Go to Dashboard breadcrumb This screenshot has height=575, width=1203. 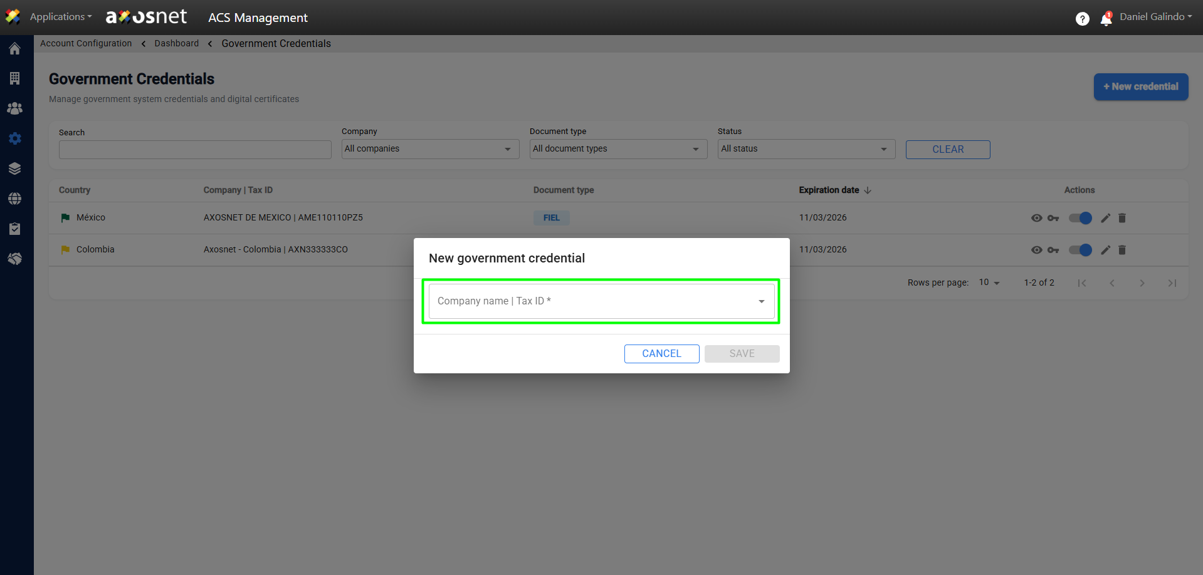(176, 43)
